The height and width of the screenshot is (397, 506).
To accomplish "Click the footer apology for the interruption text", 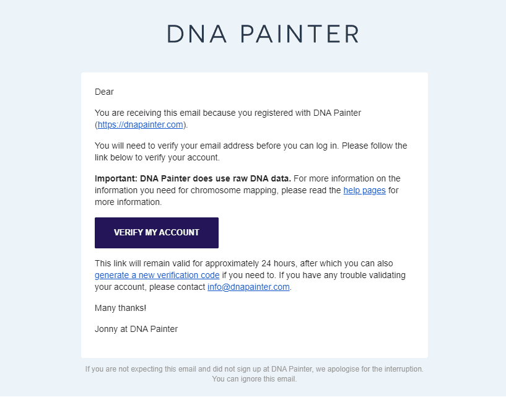I will point(255,369).
